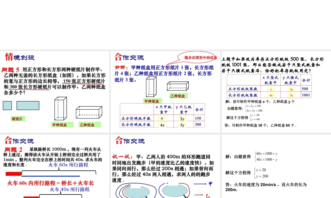Select the circular running track diagram
Screen dimensions: 331x198
(154, 191)
